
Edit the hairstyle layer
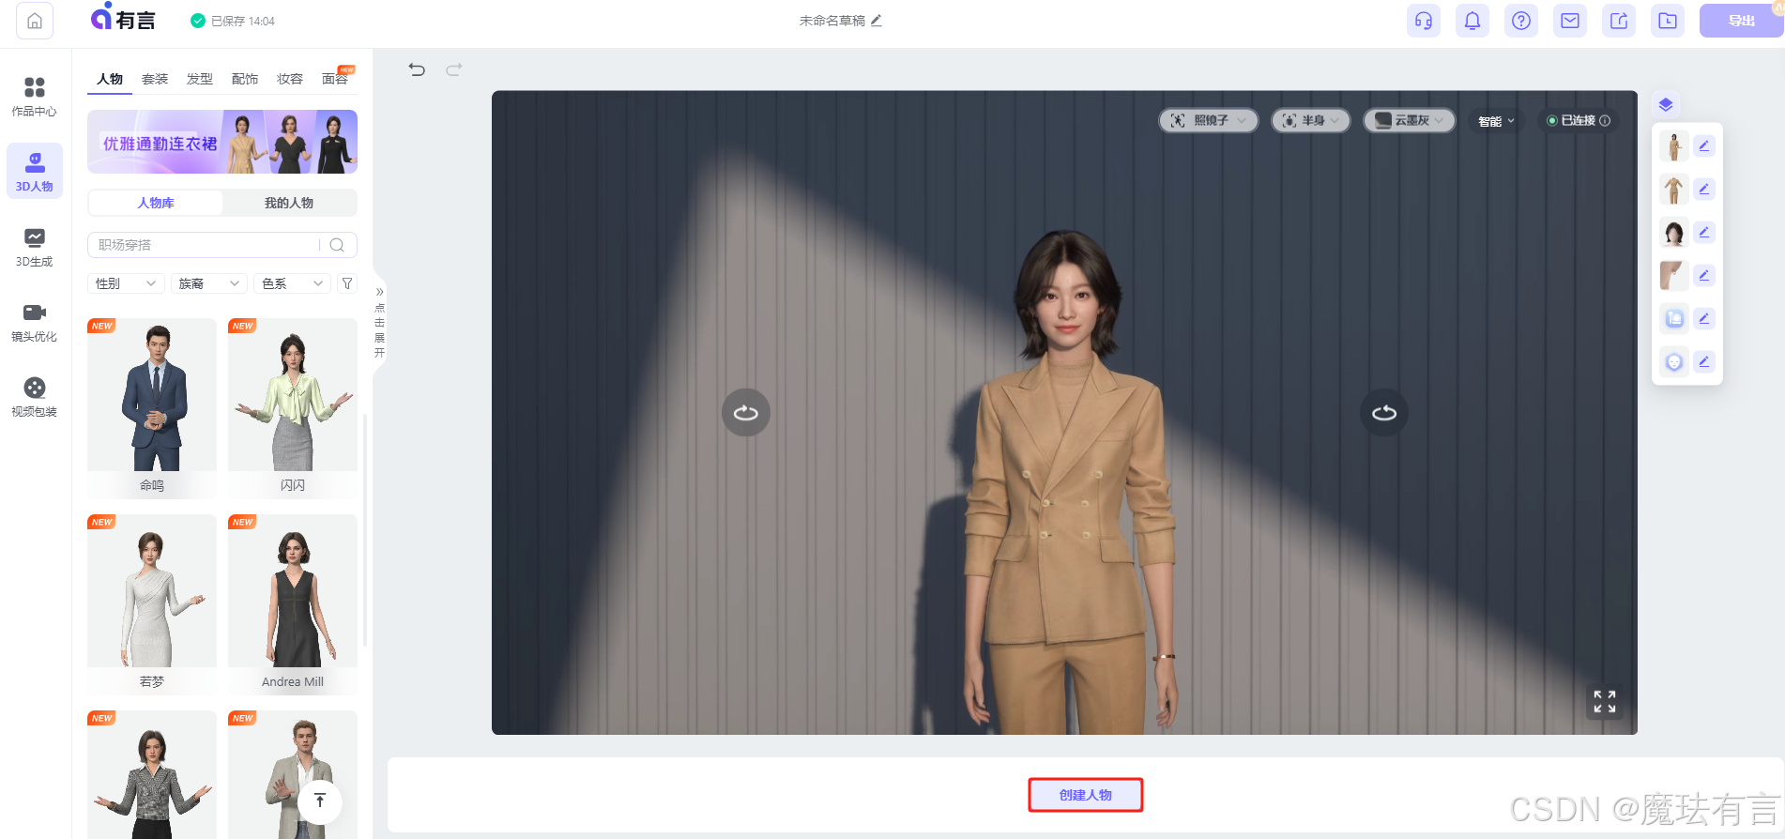coord(1704,233)
